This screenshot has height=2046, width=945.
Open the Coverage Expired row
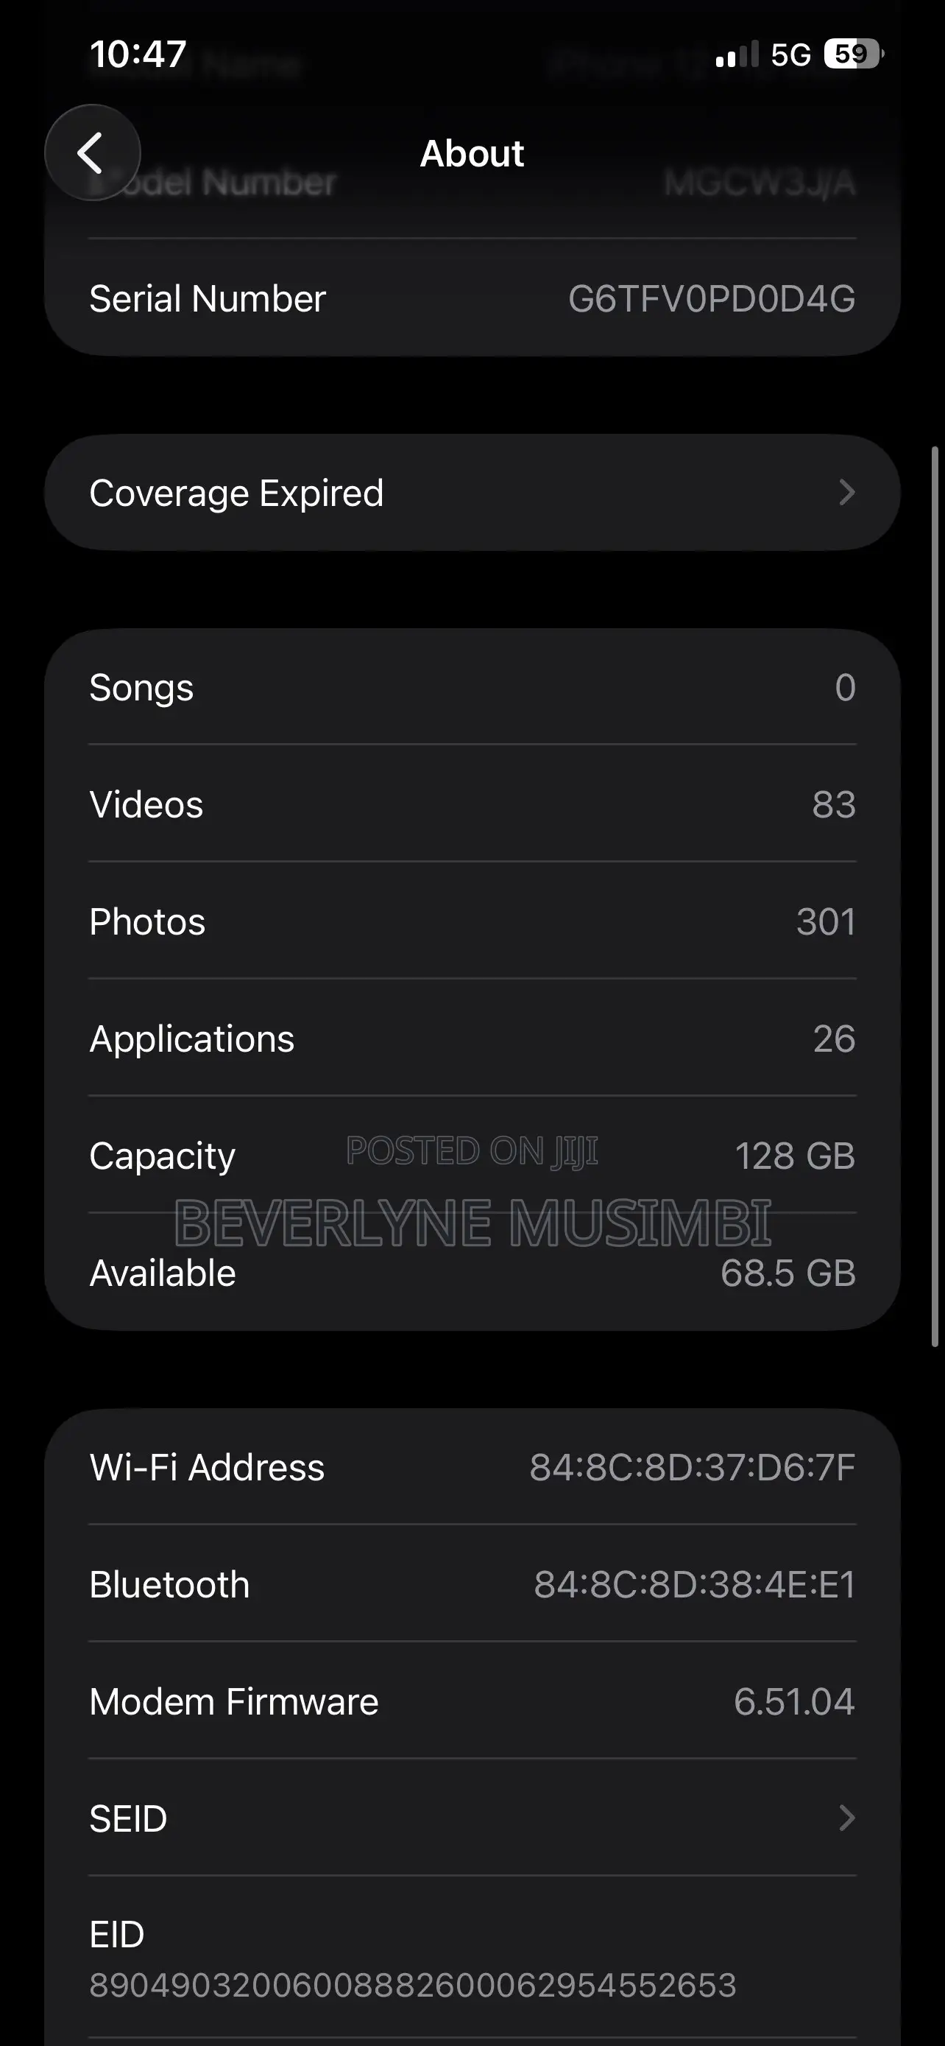pos(472,493)
